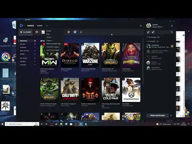Open the Battle.net logo menu
Image resolution: width=192 pixels, height=144 pixels.
[22, 25]
